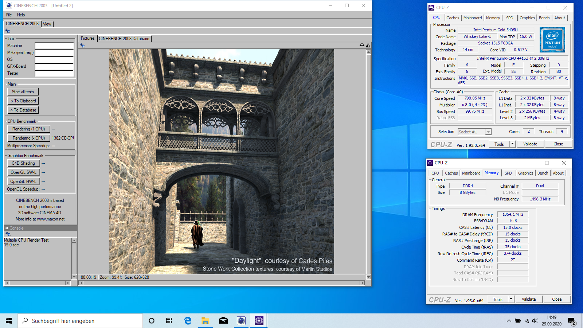Click the picture panel vertical scrollbar up arrow
This screenshot has width=583, height=328.
368,52
